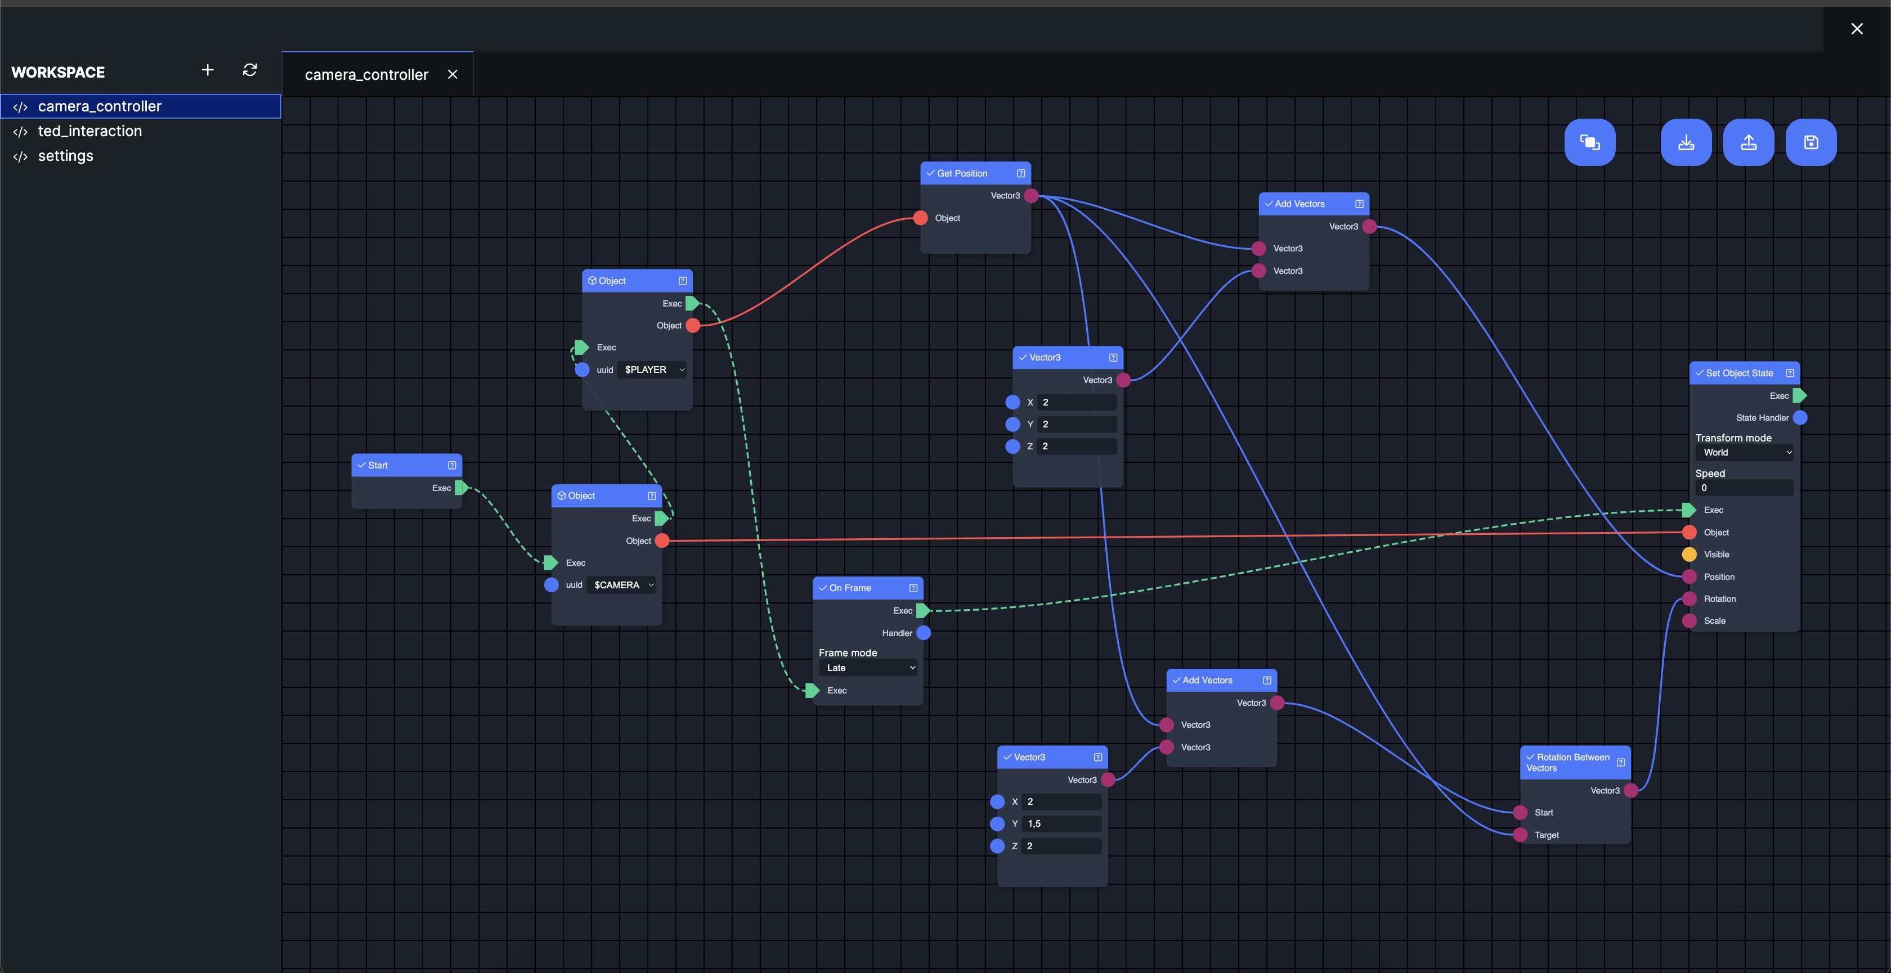Click help icon on On Frame node
This screenshot has width=1891, height=973.
912,588
